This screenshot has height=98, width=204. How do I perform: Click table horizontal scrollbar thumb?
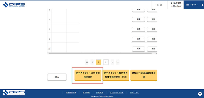click(100, 53)
